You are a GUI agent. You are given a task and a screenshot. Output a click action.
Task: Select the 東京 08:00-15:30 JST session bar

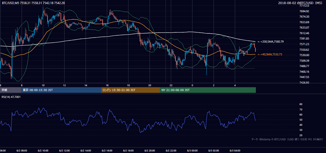(x=61, y=90)
